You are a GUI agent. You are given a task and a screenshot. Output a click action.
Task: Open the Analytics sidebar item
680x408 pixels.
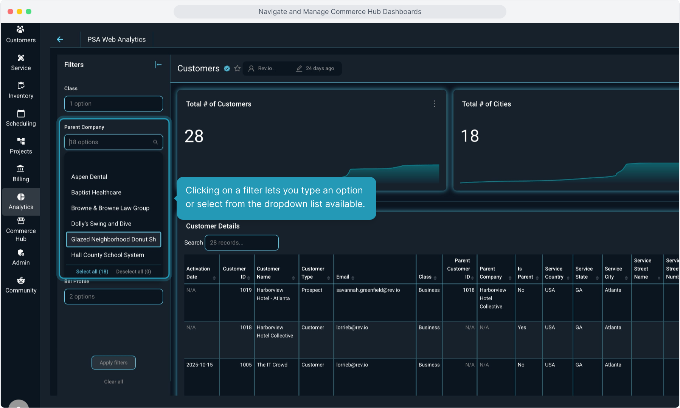tap(21, 201)
